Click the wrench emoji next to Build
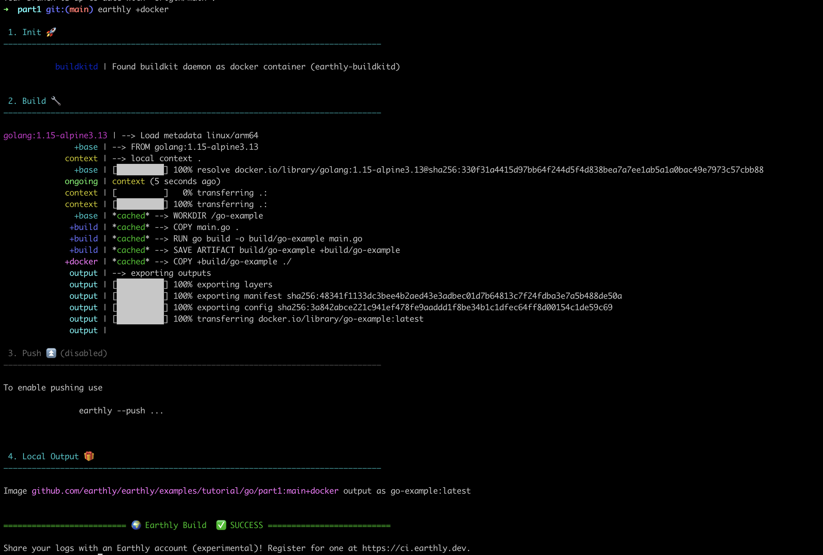The width and height of the screenshot is (823, 555). [56, 101]
